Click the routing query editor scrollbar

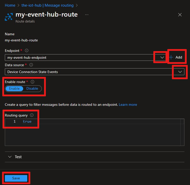(182, 132)
